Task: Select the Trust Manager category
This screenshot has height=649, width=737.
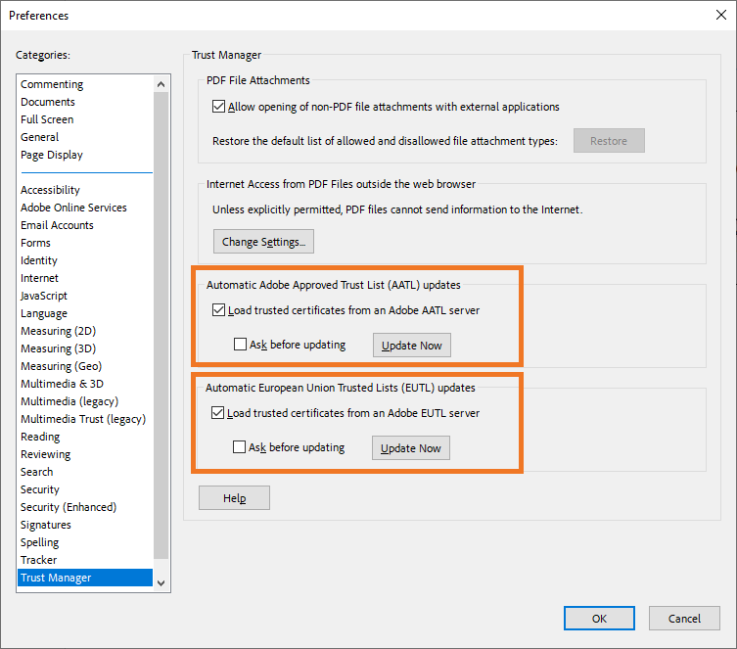Action: (x=85, y=578)
